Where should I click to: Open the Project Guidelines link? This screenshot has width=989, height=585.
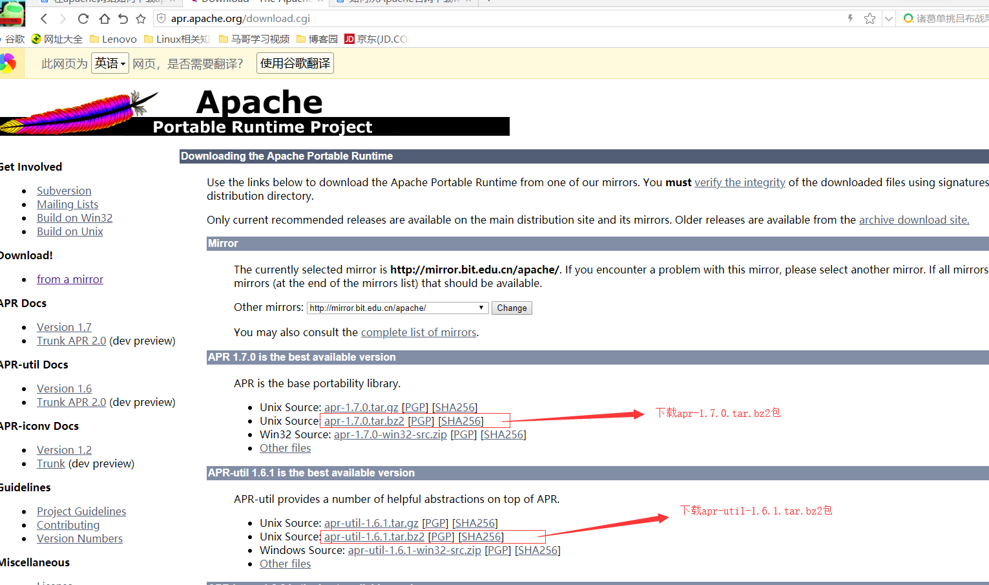[81, 511]
